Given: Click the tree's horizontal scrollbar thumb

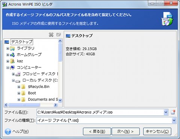Looking at the screenshot, I should coord(24,105).
